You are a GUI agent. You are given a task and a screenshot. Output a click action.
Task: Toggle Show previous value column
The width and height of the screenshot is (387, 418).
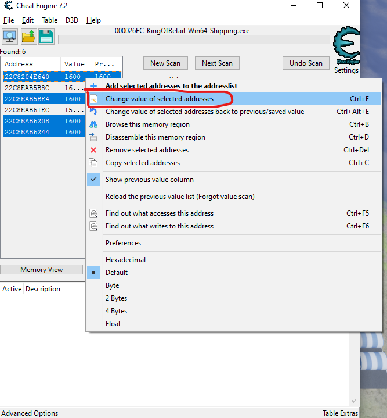click(x=150, y=180)
